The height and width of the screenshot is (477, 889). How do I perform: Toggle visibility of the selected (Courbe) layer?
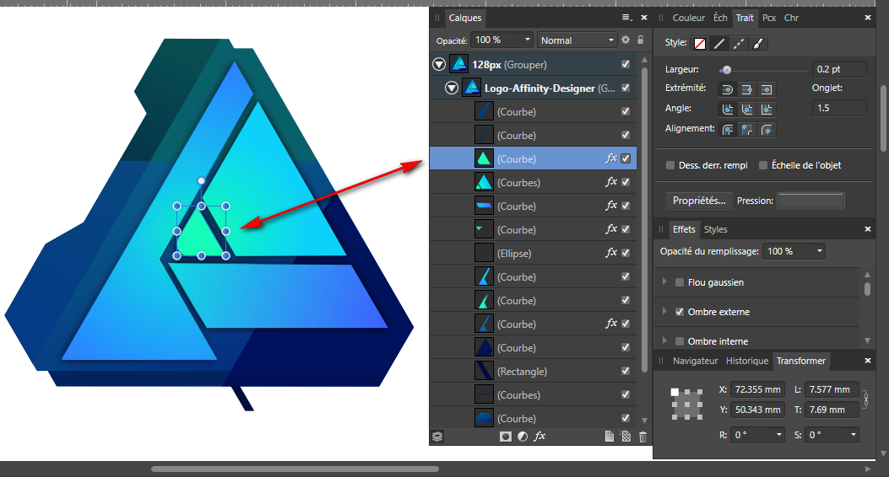pos(626,158)
